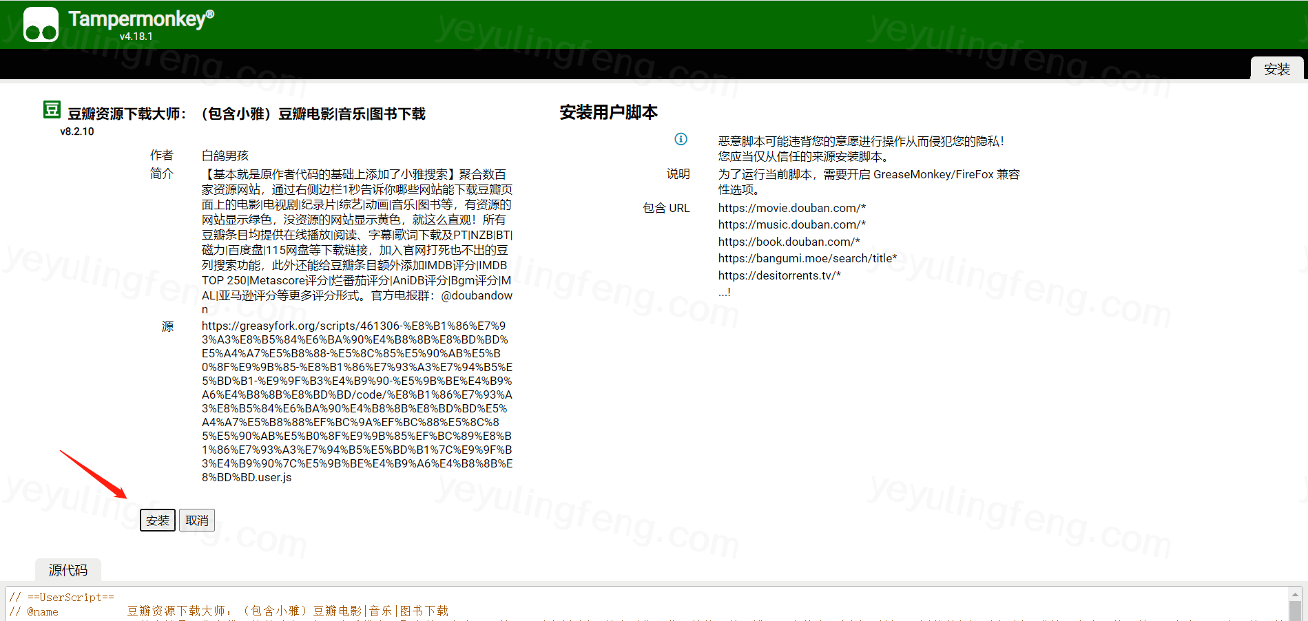Click the 取消 button
The image size is (1308, 621).
tap(197, 520)
